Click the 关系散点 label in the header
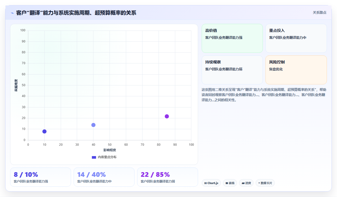The height and width of the screenshot is (197, 337). (319, 12)
